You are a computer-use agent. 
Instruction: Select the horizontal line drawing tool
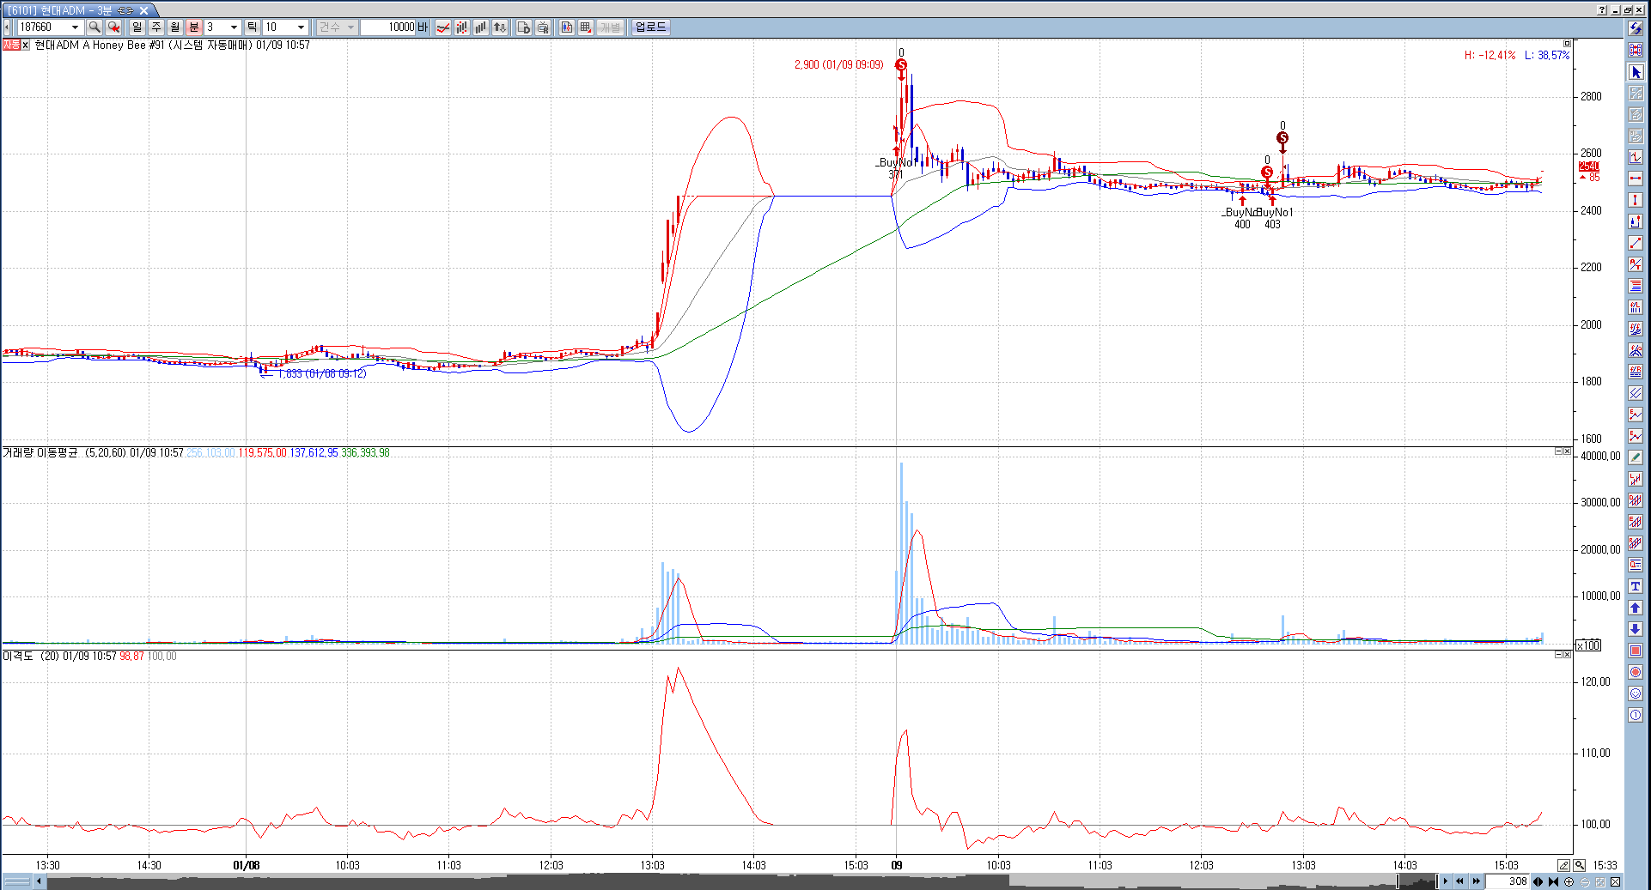[1636, 179]
